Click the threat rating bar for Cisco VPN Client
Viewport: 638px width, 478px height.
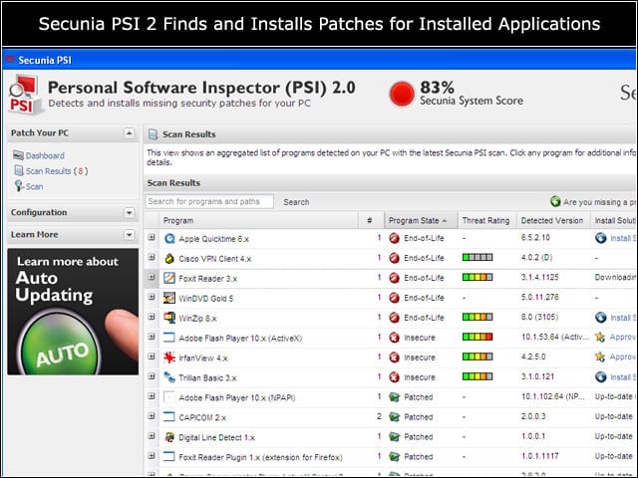point(478,257)
